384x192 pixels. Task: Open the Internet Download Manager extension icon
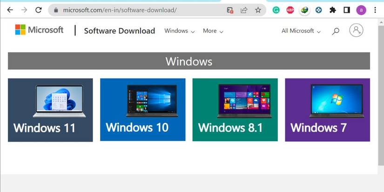click(x=304, y=10)
